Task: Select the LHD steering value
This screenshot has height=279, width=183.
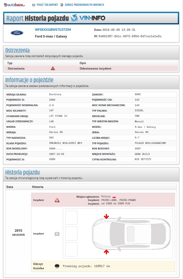Action: [x=52, y=121]
